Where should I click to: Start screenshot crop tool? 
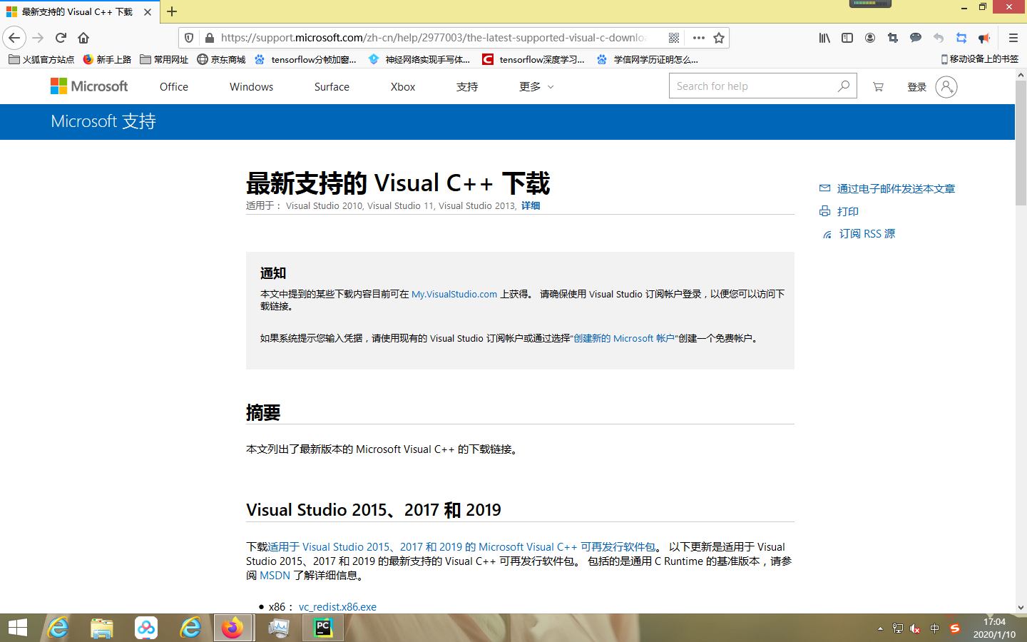coord(893,38)
